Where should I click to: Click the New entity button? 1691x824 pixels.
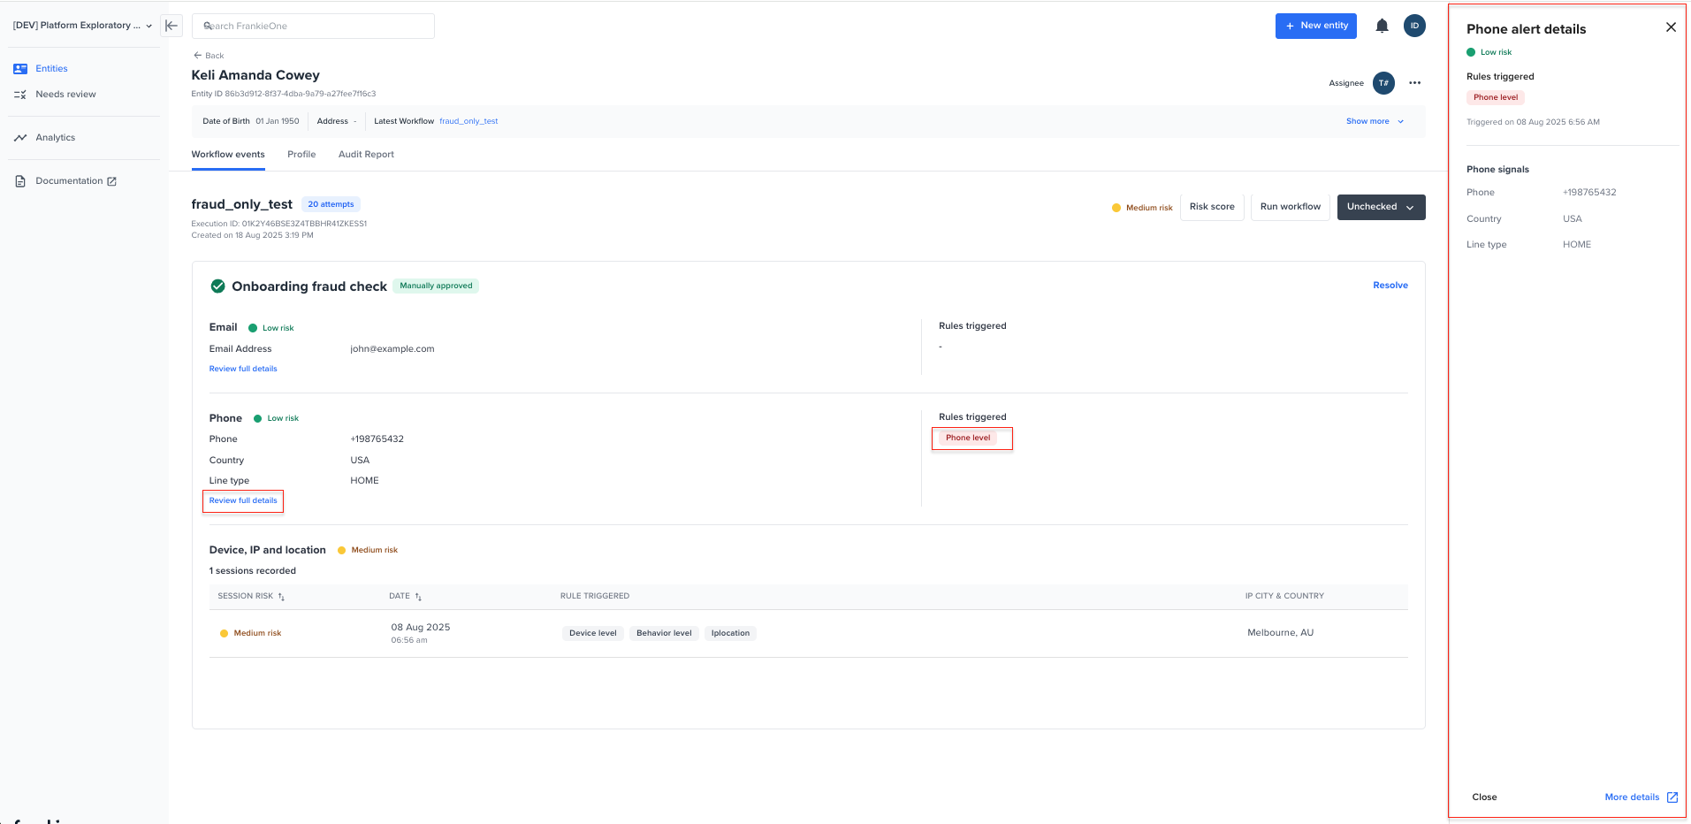[1315, 27]
